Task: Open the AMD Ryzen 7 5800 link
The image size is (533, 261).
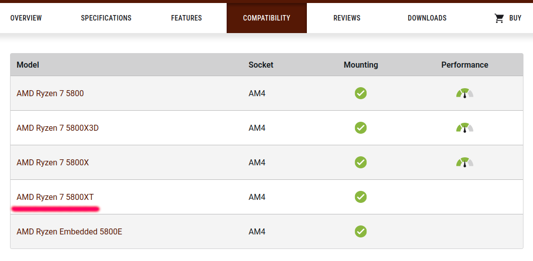Action: click(50, 93)
